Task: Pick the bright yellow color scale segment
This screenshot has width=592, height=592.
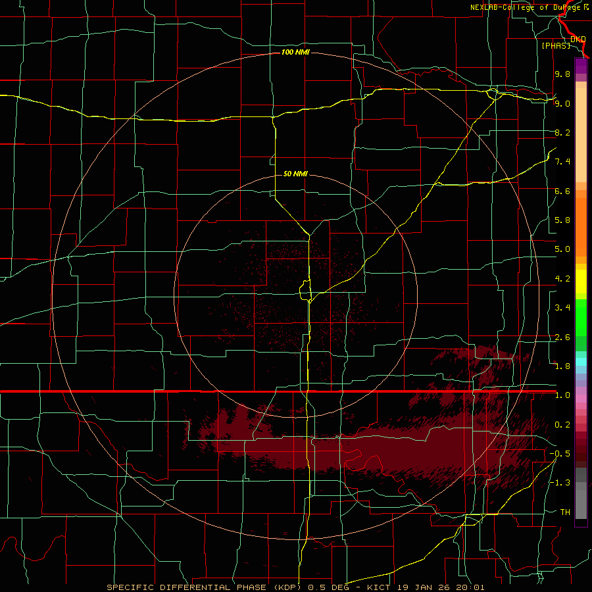Action: (x=581, y=282)
